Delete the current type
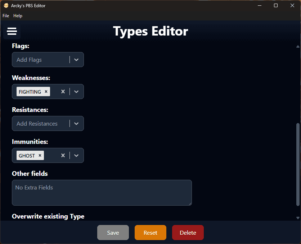 tap(188, 233)
